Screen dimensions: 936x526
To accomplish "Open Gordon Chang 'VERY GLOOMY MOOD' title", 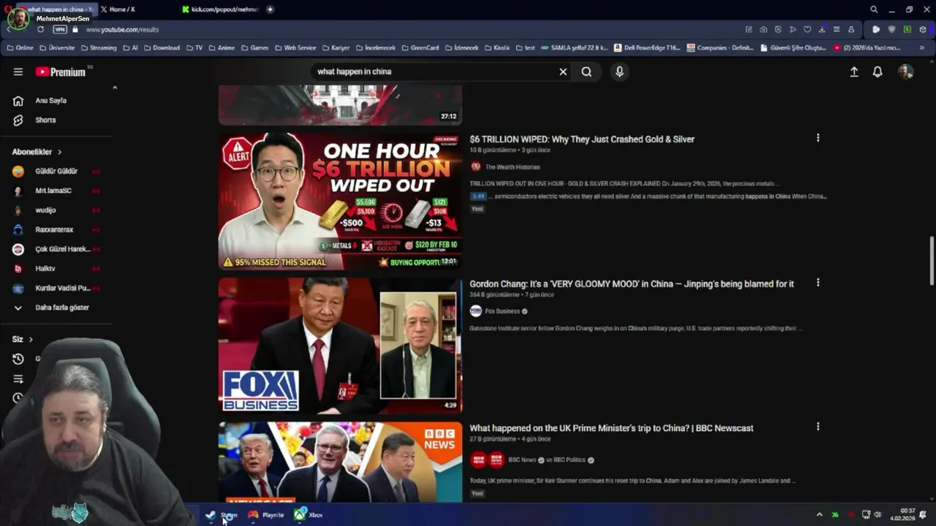I will 632,283.
